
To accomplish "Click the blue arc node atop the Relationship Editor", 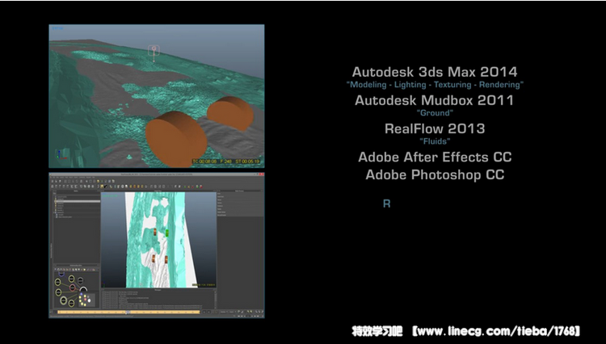I will point(61,274).
